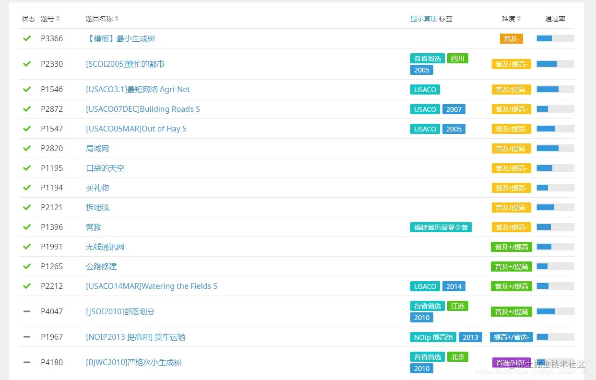Click problem number P2872

[x=52, y=109]
